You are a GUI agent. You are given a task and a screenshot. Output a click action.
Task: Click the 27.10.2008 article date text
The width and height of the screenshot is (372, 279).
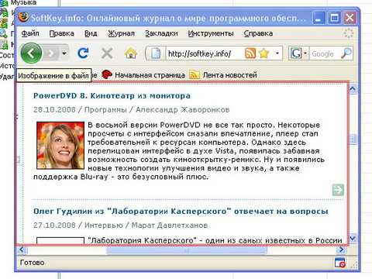pos(54,225)
